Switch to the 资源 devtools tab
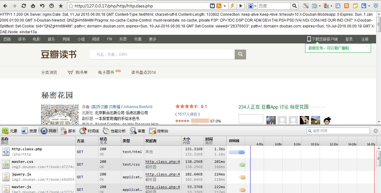The width and height of the screenshot is (381, 193). [x=29, y=131]
